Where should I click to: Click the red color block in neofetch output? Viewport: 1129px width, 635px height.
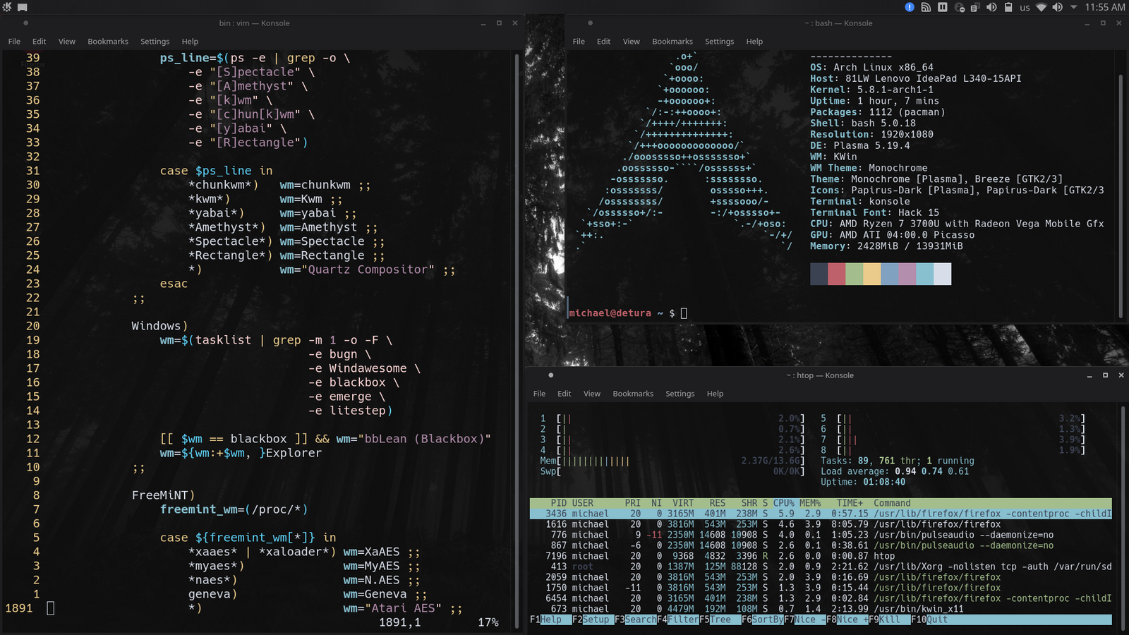836,274
